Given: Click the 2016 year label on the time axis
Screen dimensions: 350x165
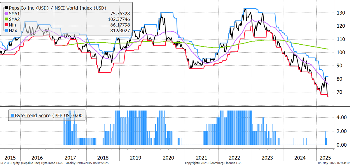Looking at the screenshot, I should click(37, 157).
